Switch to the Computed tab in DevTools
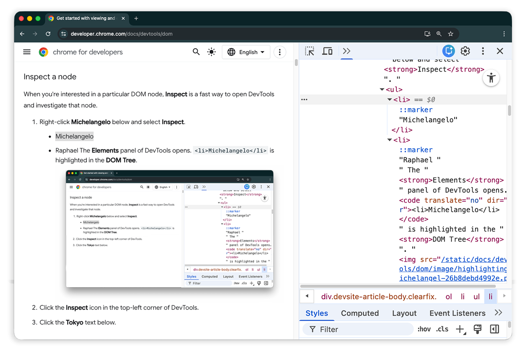Image resolution: width=524 pixels, height=353 pixels. [360, 313]
